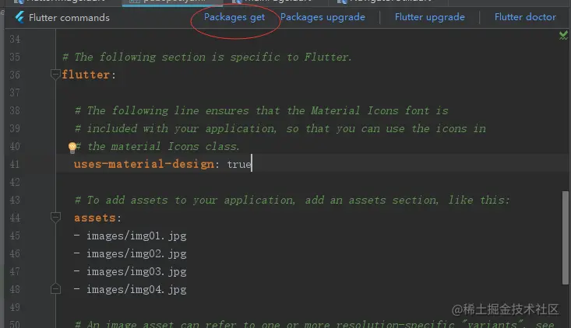Click line number 37 in the gutter
The image size is (571, 328).
15,92
